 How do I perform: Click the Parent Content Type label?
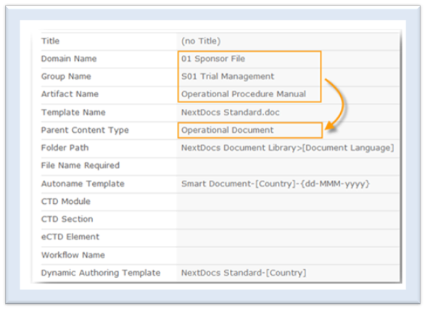(x=85, y=130)
